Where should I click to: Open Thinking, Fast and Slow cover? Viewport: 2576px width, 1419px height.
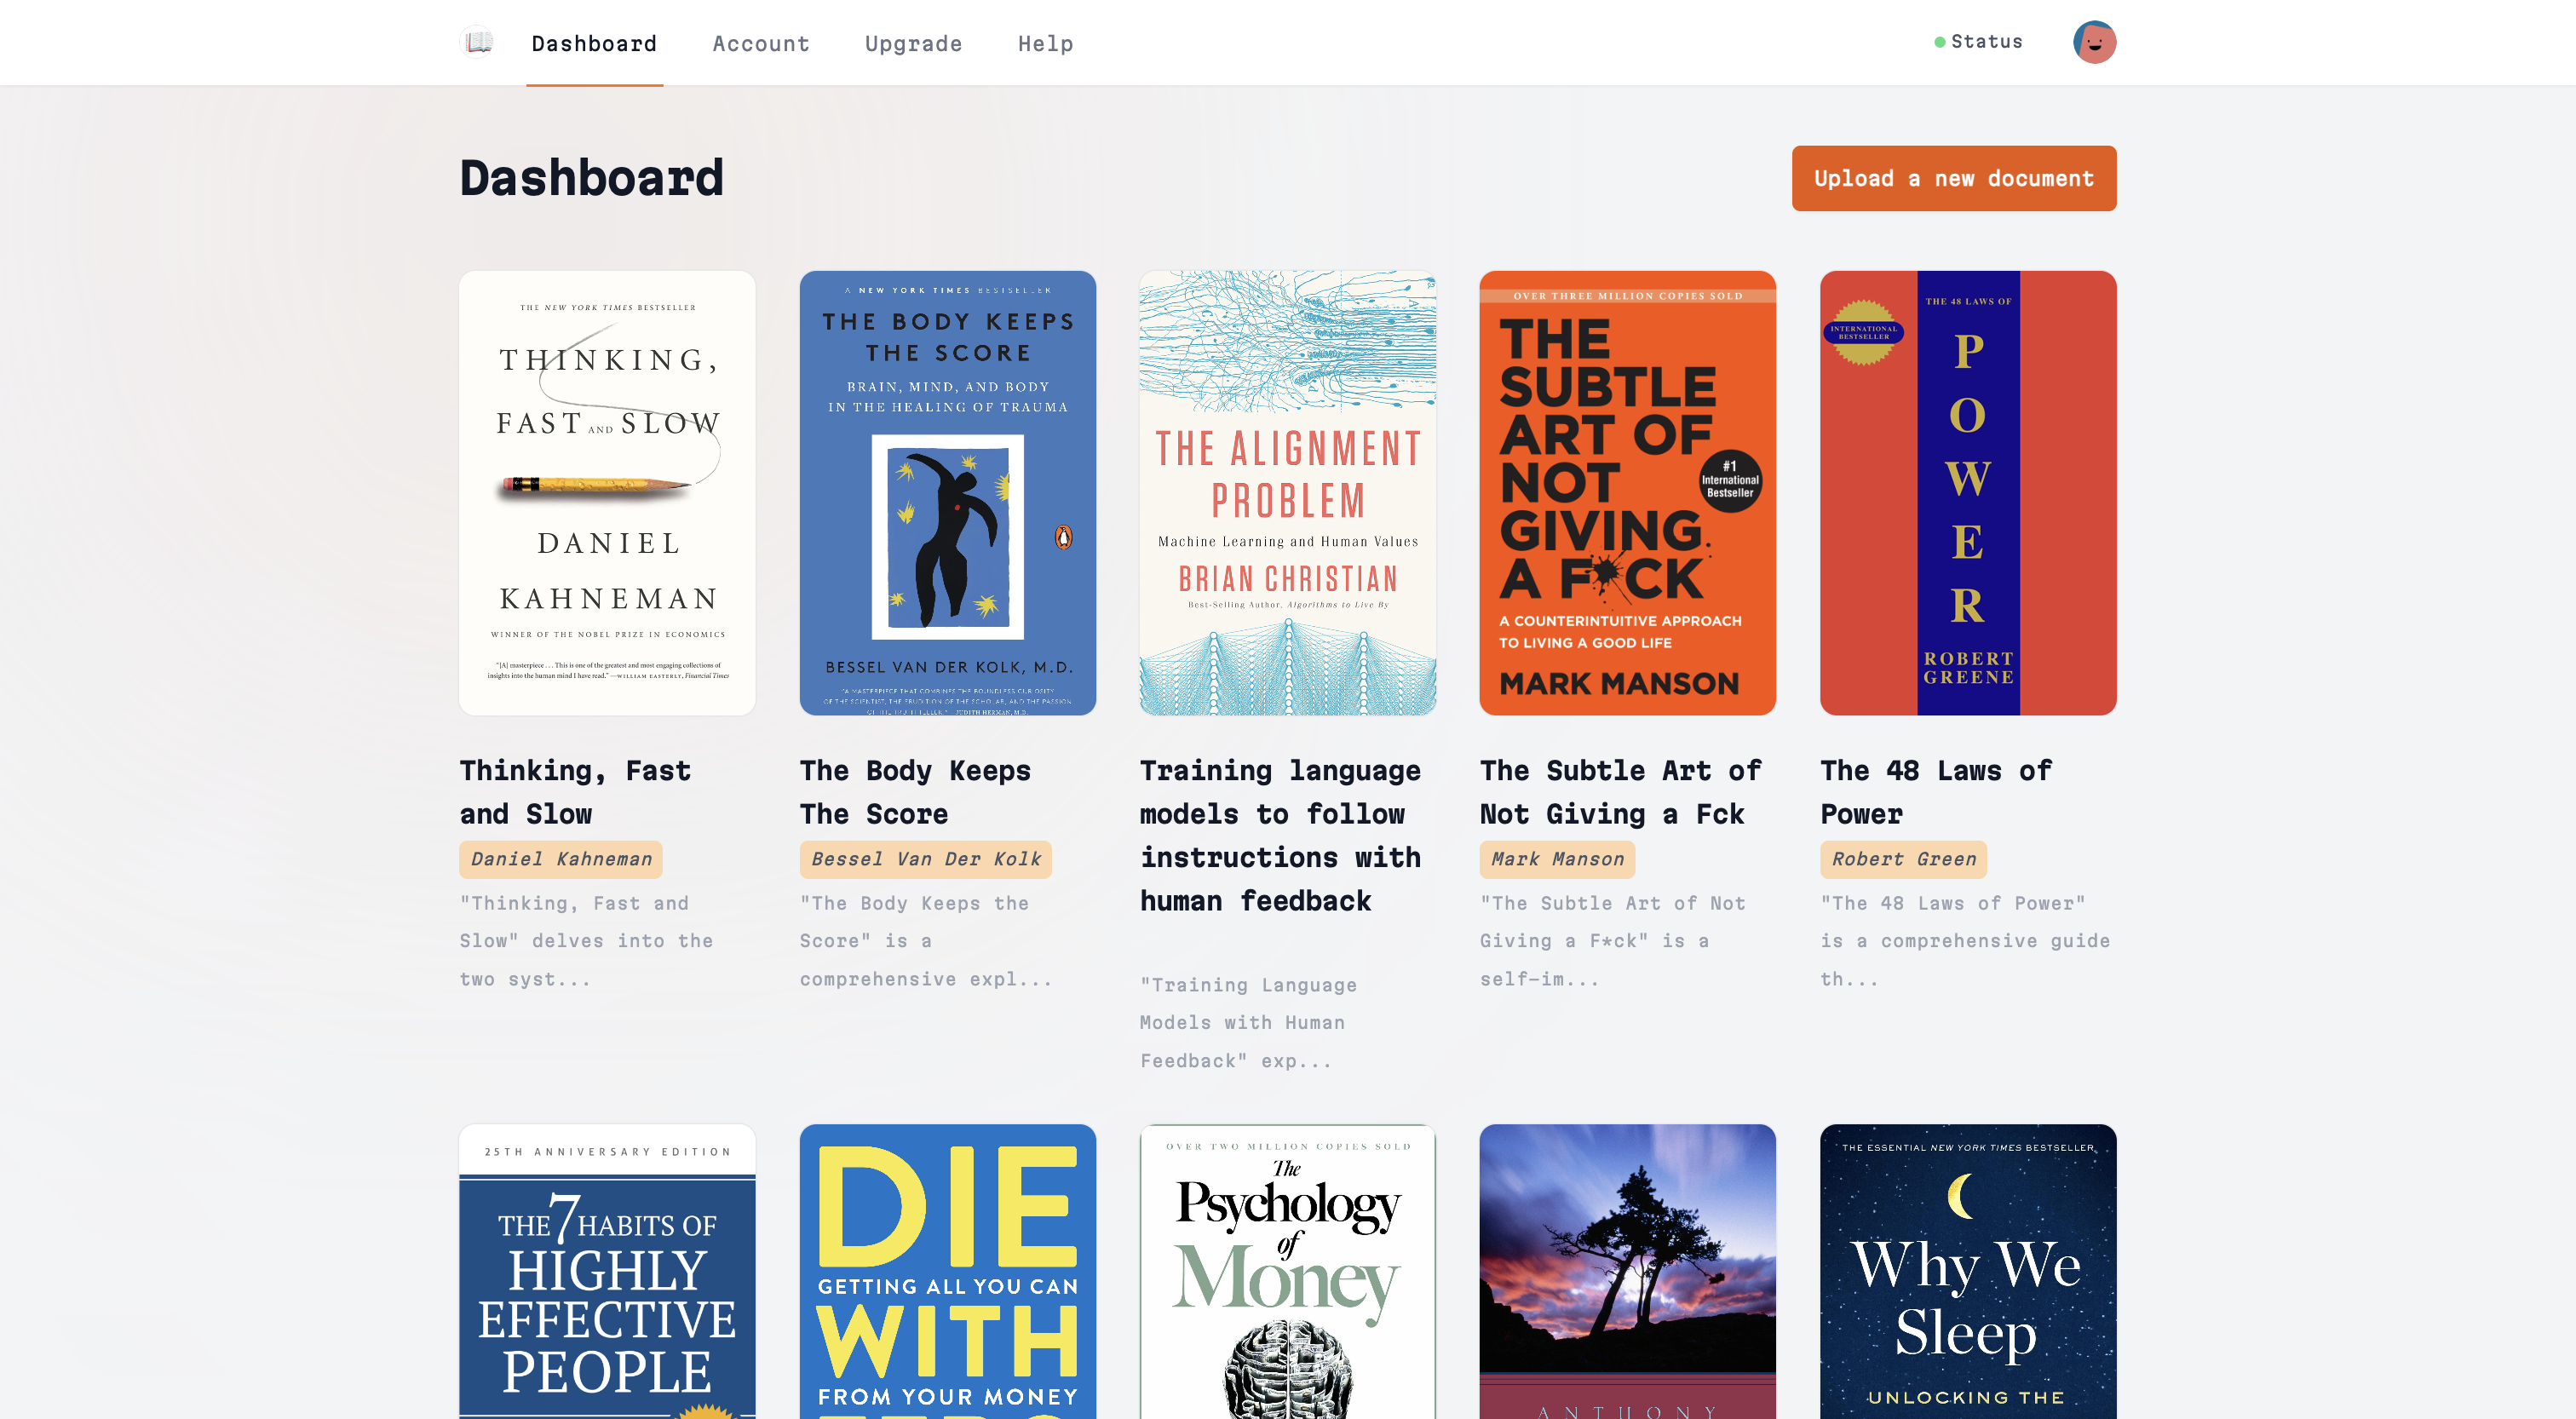click(607, 493)
